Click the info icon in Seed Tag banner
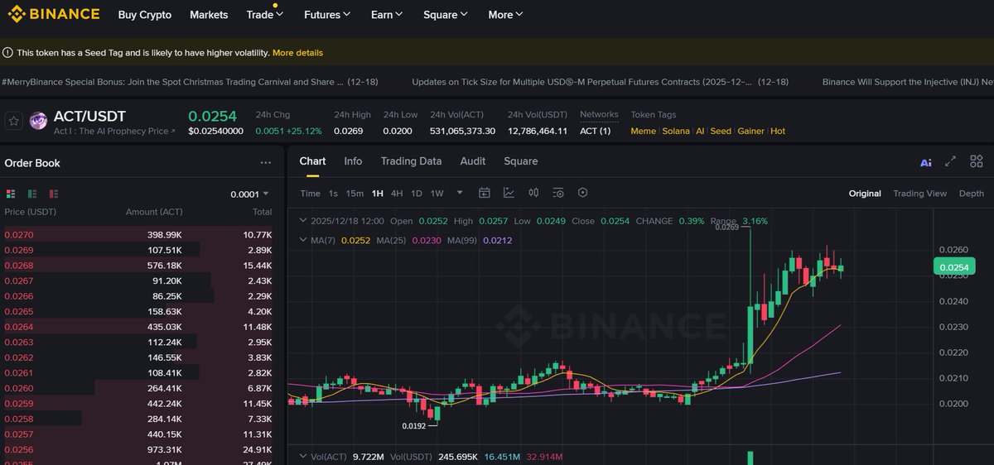Viewport: 994px width, 465px height. (x=7, y=53)
